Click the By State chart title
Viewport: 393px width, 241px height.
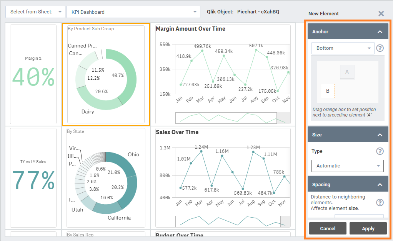point(75,131)
